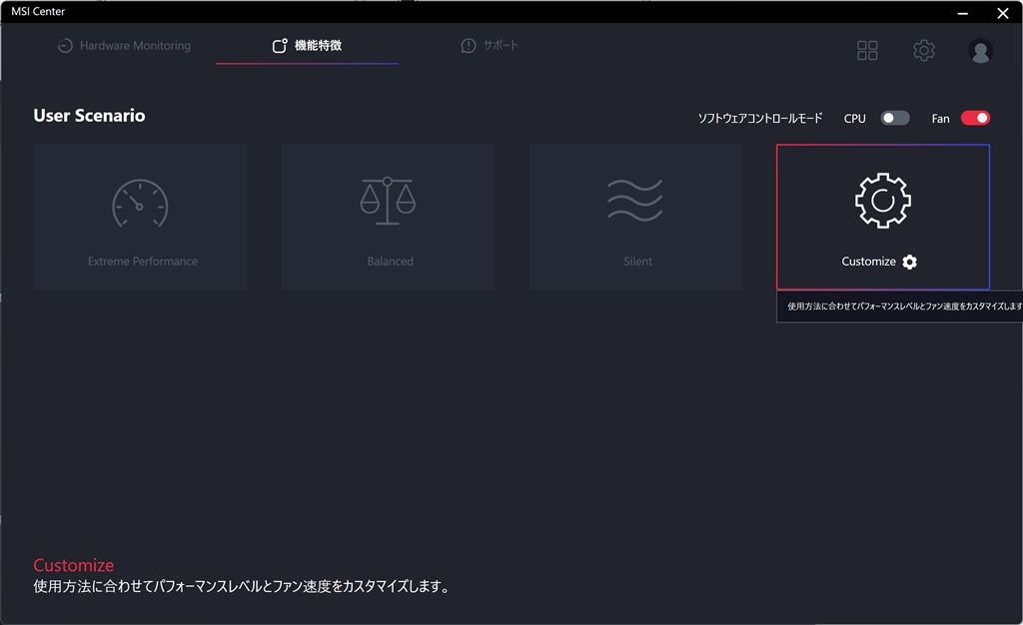
Task: Select the Extreme Performance gauge icon
Action: [140, 204]
